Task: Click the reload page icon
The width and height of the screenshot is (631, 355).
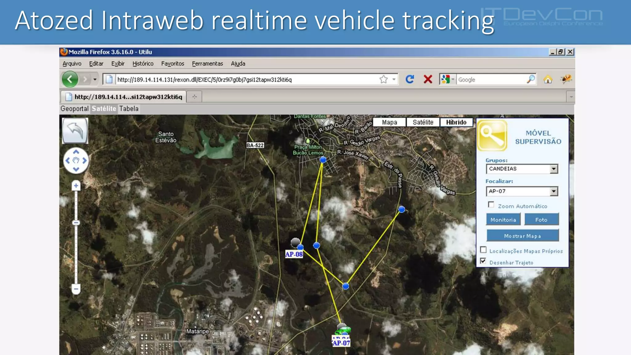Action: (410, 80)
